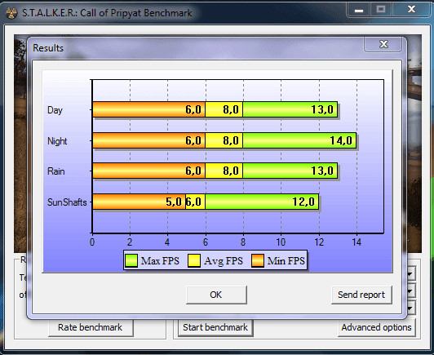Click the Rain row label
Screen dimensions: 434x355
point(56,171)
